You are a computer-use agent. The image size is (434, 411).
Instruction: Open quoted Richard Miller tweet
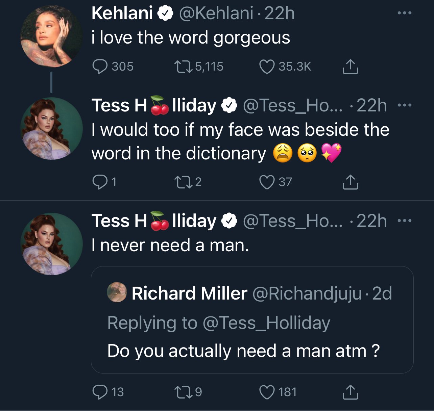click(252, 320)
